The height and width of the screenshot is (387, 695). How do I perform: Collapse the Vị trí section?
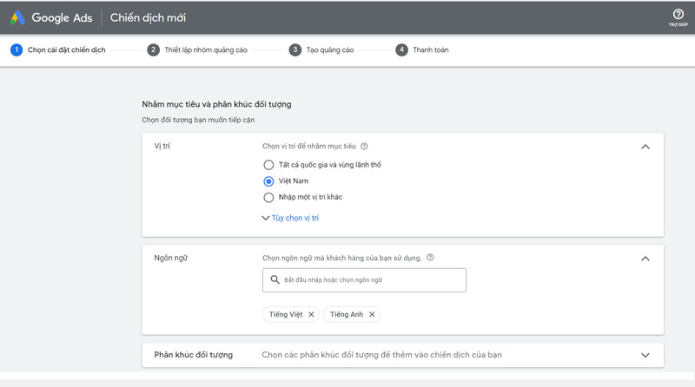tap(645, 147)
